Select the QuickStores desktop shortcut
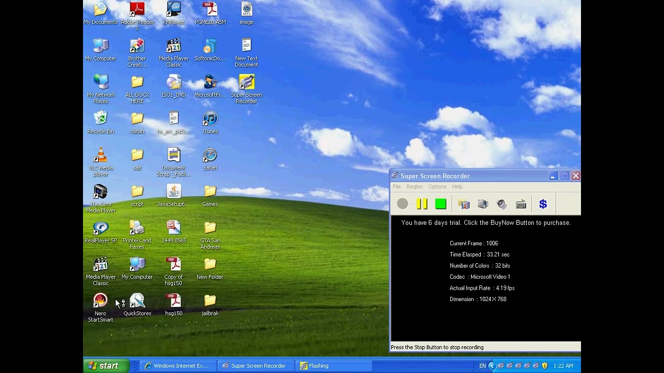This screenshot has height=373, width=664. [x=137, y=305]
